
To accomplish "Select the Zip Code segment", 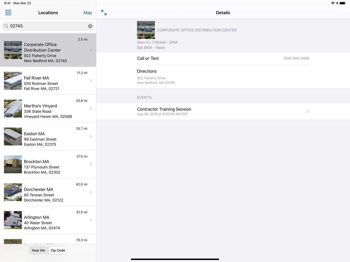I will (58, 250).
